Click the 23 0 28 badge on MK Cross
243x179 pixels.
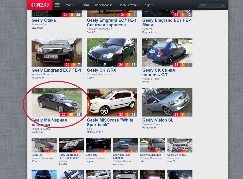(x=127, y=114)
